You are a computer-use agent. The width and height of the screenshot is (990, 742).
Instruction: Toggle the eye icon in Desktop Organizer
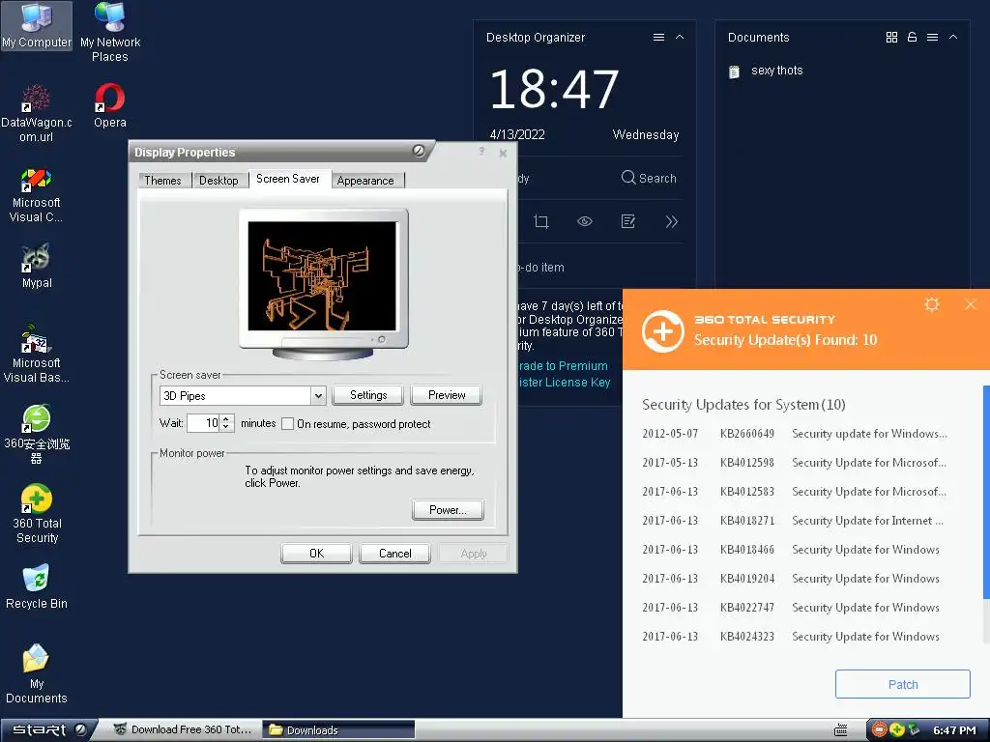click(x=585, y=221)
